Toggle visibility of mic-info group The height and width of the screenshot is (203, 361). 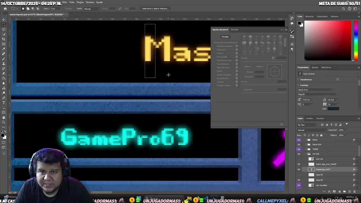299,154
